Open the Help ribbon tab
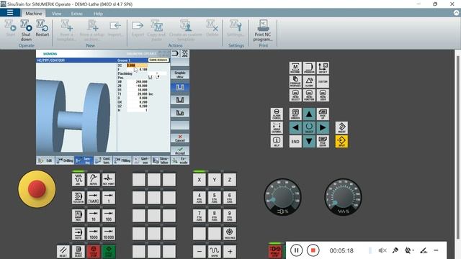Image resolution: width=461 pixels, height=259 pixels. [x=98, y=14]
